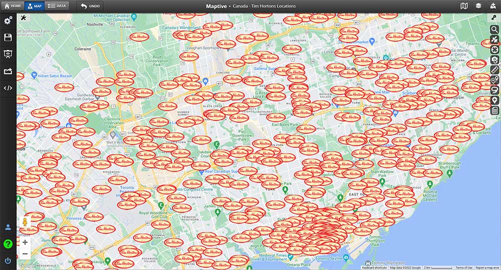Select the magnifier search tool
Image resolution: width=501 pixels, height=270 pixels.
tap(494, 30)
